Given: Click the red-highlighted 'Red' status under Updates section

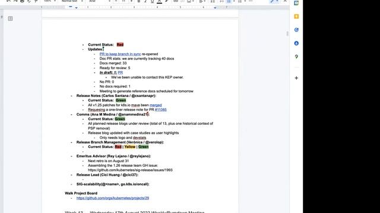Looking at the screenshot, I should tap(120, 45).
